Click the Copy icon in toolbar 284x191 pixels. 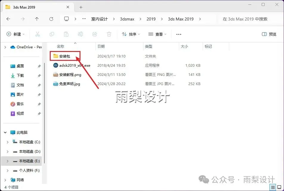[52, 34]
